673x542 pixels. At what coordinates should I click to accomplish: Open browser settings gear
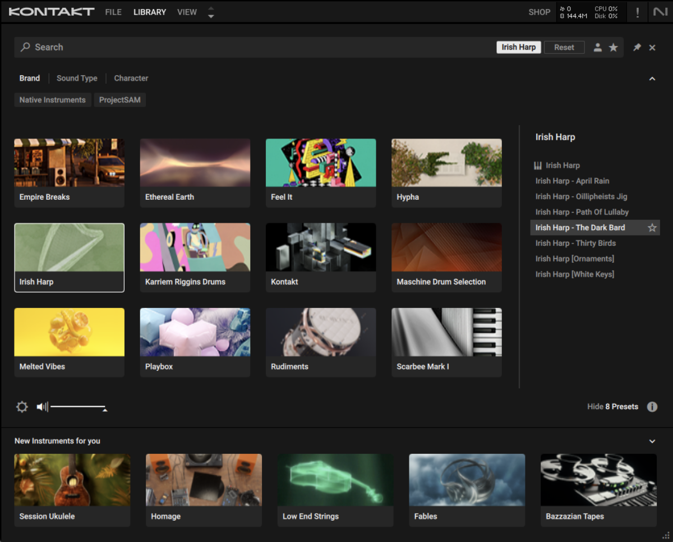click(22, 407)
